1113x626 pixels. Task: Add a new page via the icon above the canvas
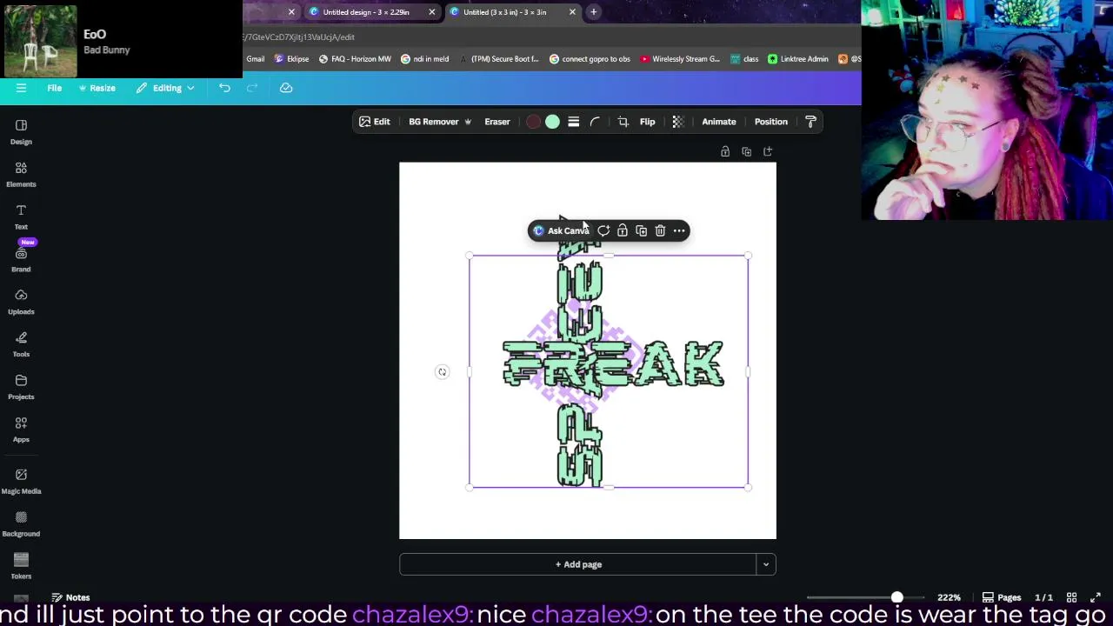click(768, 151)
